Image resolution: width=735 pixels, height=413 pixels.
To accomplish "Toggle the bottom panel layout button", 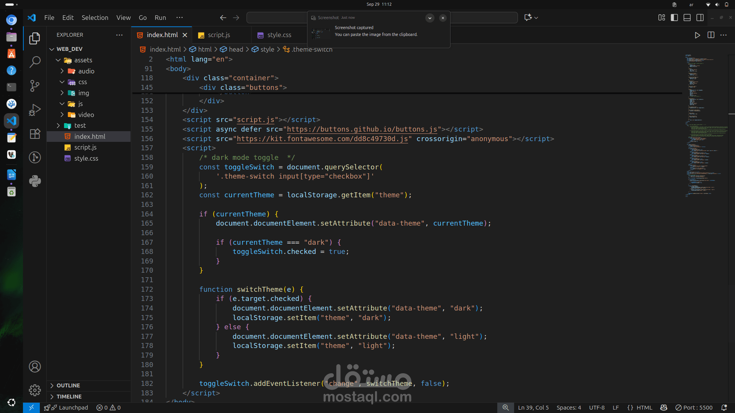I will (x=687, y=18).
